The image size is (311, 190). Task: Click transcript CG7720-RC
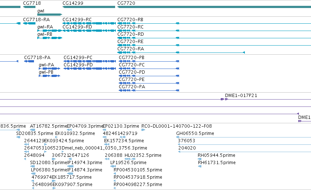click(130, 27)
